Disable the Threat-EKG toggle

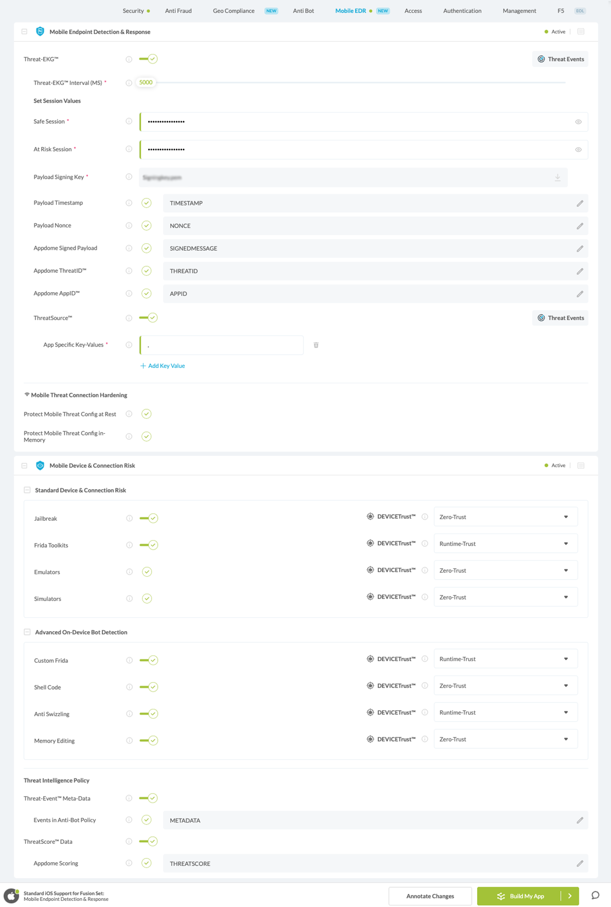tap(149, 59)
